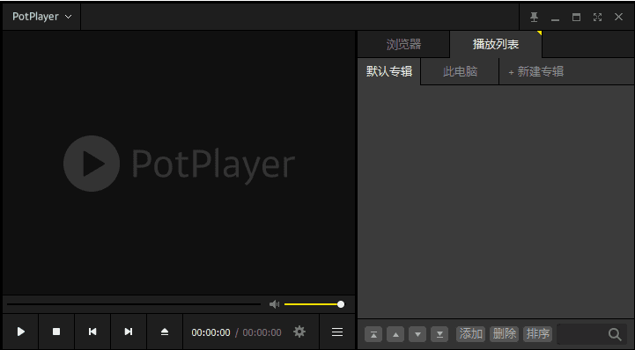The height and width of the screenshot is (350, 635).
Task: Enter fullscreen mode from the title bar icon
Action: pyautogui.click(x=597, y=17)
